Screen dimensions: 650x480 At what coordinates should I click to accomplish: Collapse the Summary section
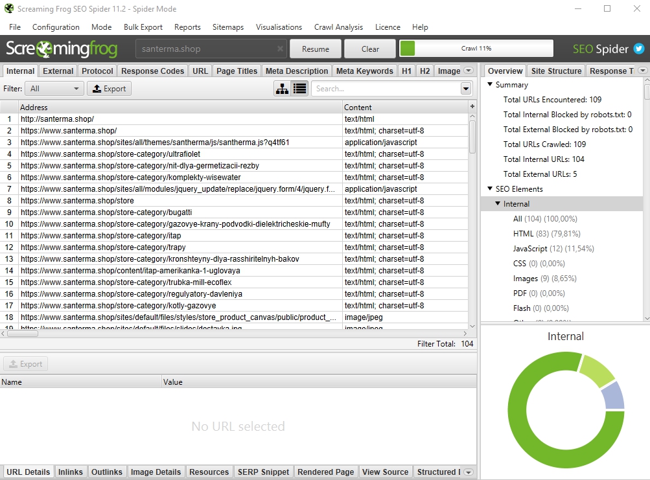[x=489, y=84]
